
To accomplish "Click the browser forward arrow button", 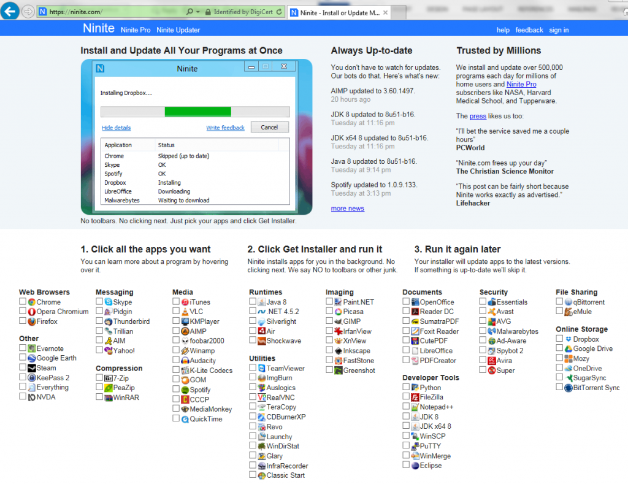I will pyautogui.click(x=28, y=12).
